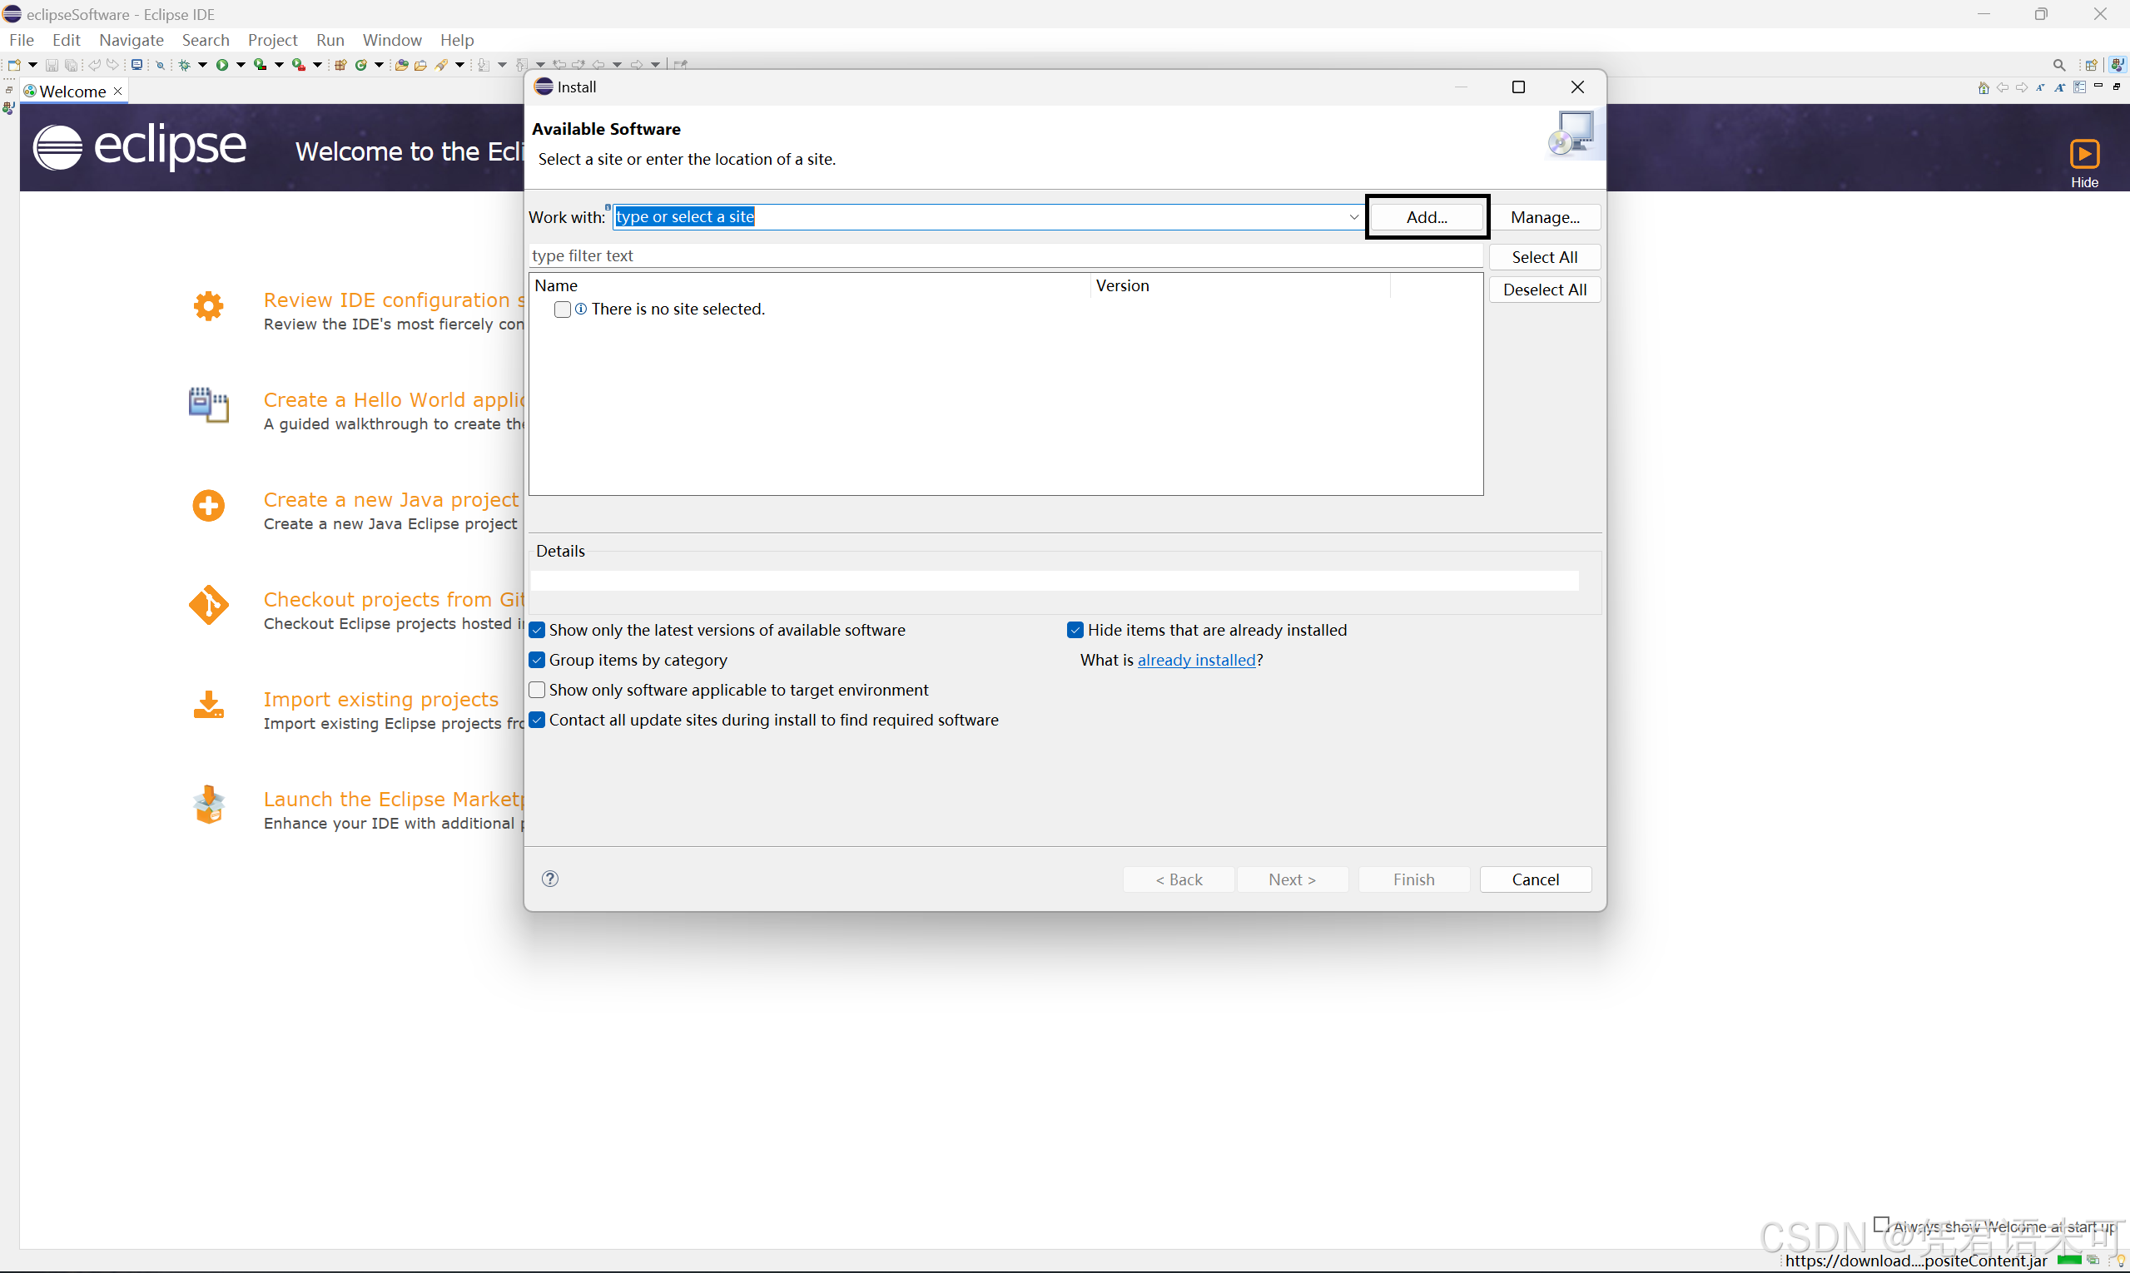Click Cancel in the Install dialog
Viewport: 2130px width, 1273px height.
tap(1536, 879)
